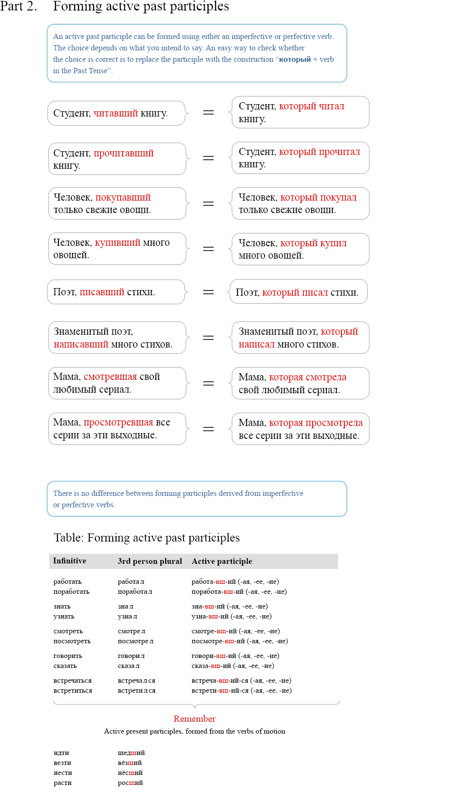475x793 pixels.
Task: Click the "сказа-вш-ий" participle entry
Action: coord(232,666)
